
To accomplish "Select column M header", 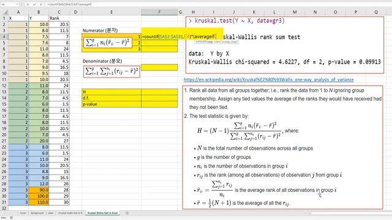I will 295,12.
